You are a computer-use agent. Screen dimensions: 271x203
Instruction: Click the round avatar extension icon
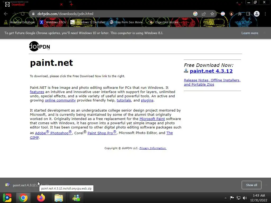coord(231,14)
